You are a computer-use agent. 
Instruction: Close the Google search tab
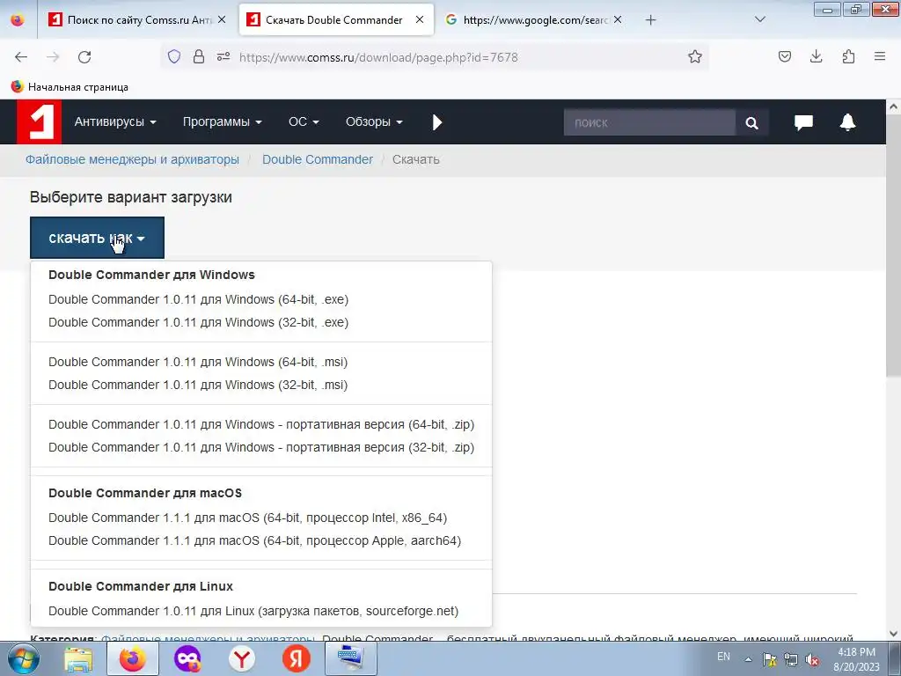coord(618,19)
